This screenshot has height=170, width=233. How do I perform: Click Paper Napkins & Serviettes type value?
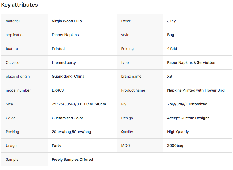tap(191, 63)
